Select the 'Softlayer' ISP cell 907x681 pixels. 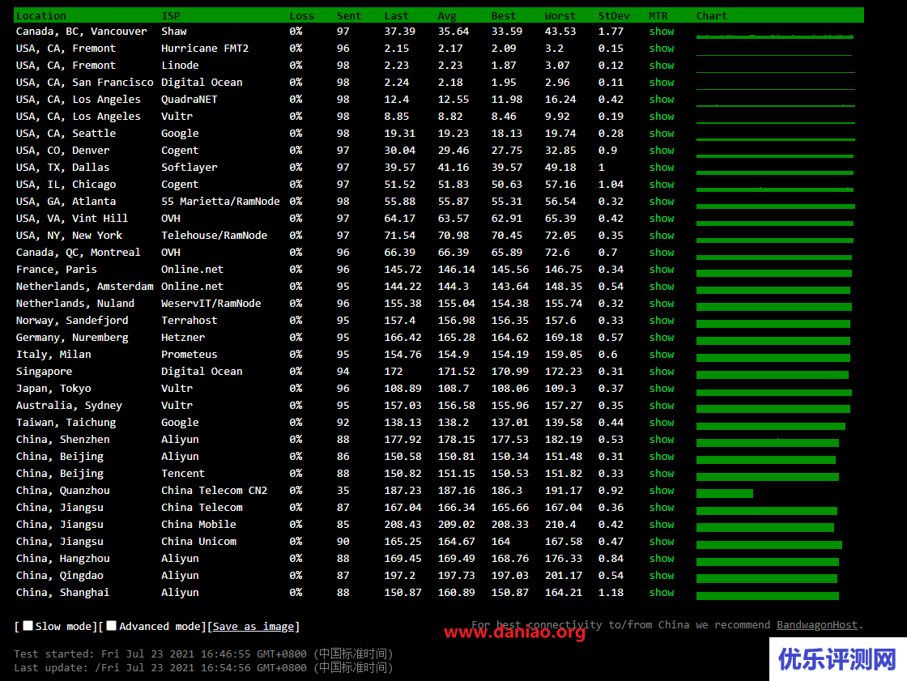click(x=189, y=167)
